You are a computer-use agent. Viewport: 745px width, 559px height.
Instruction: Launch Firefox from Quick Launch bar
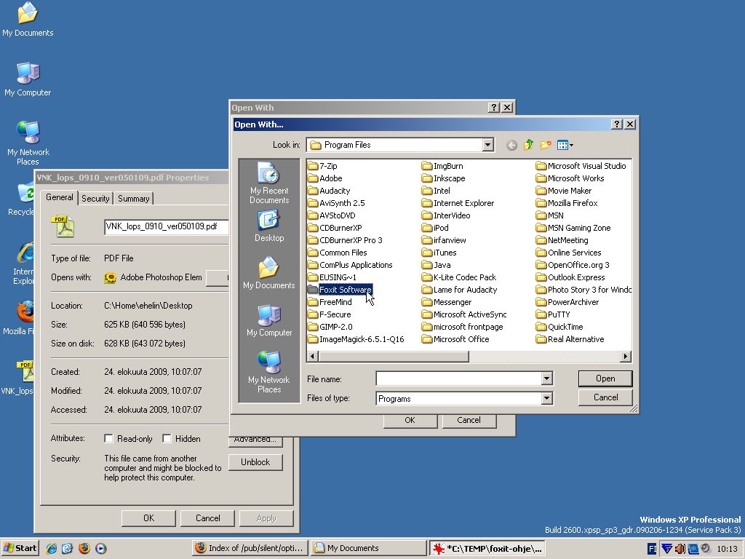coord(84,548)
